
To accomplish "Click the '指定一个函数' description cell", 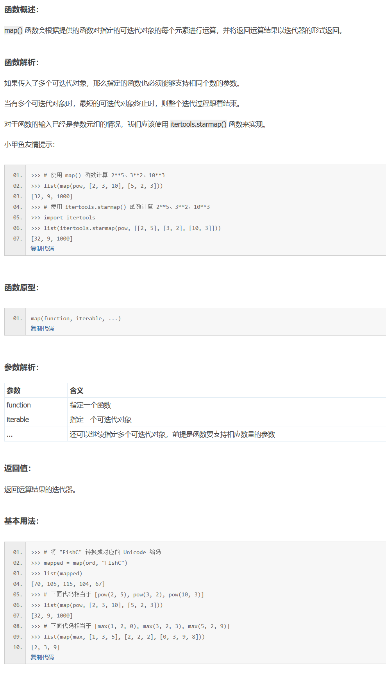I will click(x=227, y=405).
